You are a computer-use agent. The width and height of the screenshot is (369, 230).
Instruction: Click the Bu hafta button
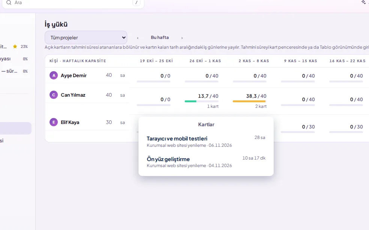click(160, 37)
